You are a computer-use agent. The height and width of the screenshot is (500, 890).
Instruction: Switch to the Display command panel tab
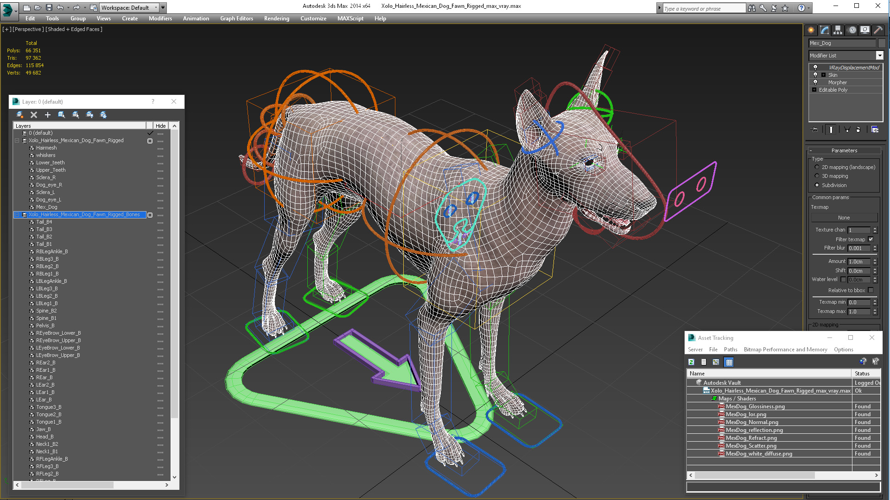click(x=865, y=30)
